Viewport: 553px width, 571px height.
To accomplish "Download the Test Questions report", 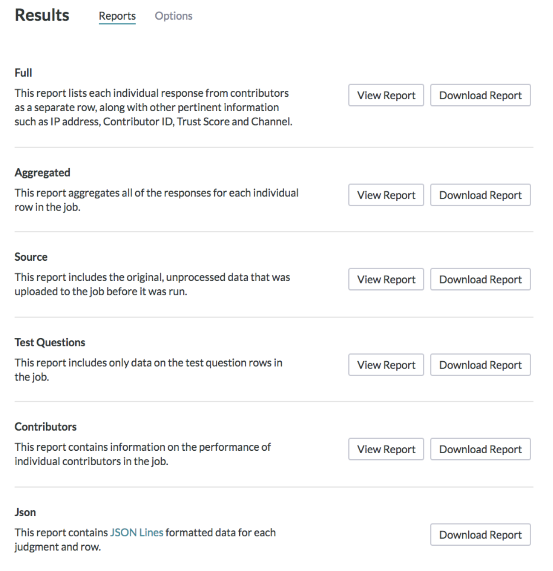I will click(480, 365).
